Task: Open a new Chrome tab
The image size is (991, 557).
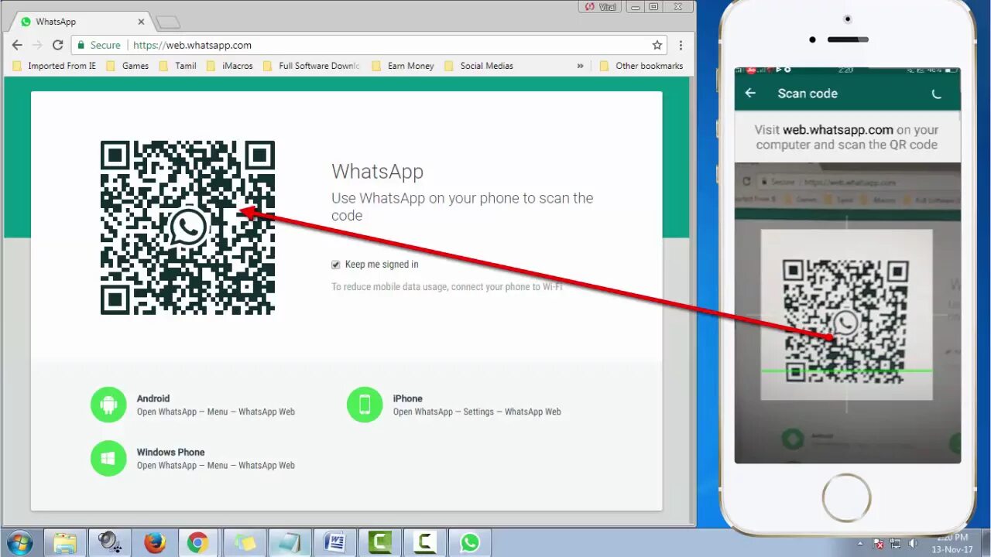Action: pos(167,22)
